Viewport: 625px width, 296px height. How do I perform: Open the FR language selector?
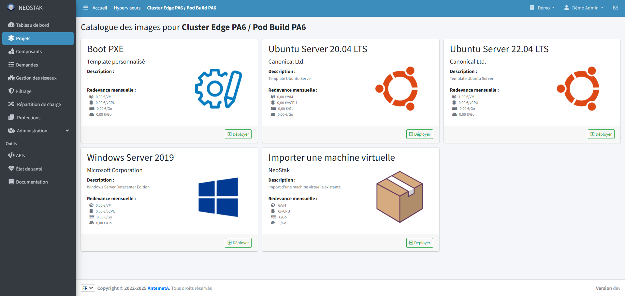88,288
